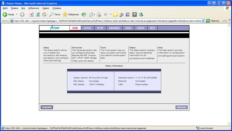
Task: Click the Print printer icon
Action: 99,15
